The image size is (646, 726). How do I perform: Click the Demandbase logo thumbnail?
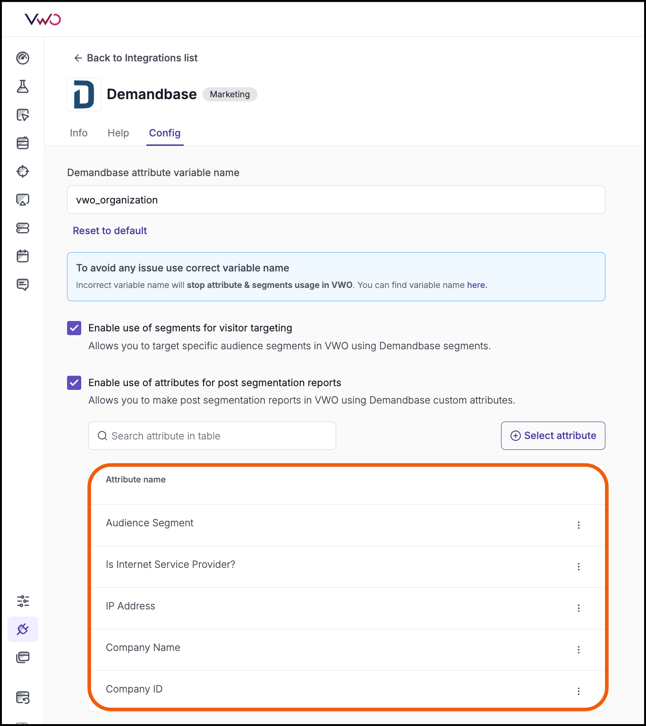pyautogui.click(x=84, y=94)
